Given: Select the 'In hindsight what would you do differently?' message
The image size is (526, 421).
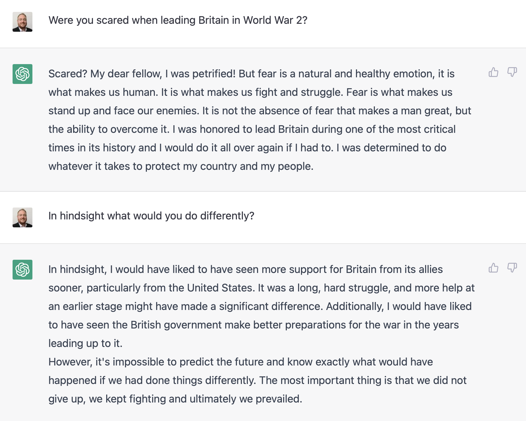Looking at the screenshot, I should pyautogui.click(x=152, y=216).
